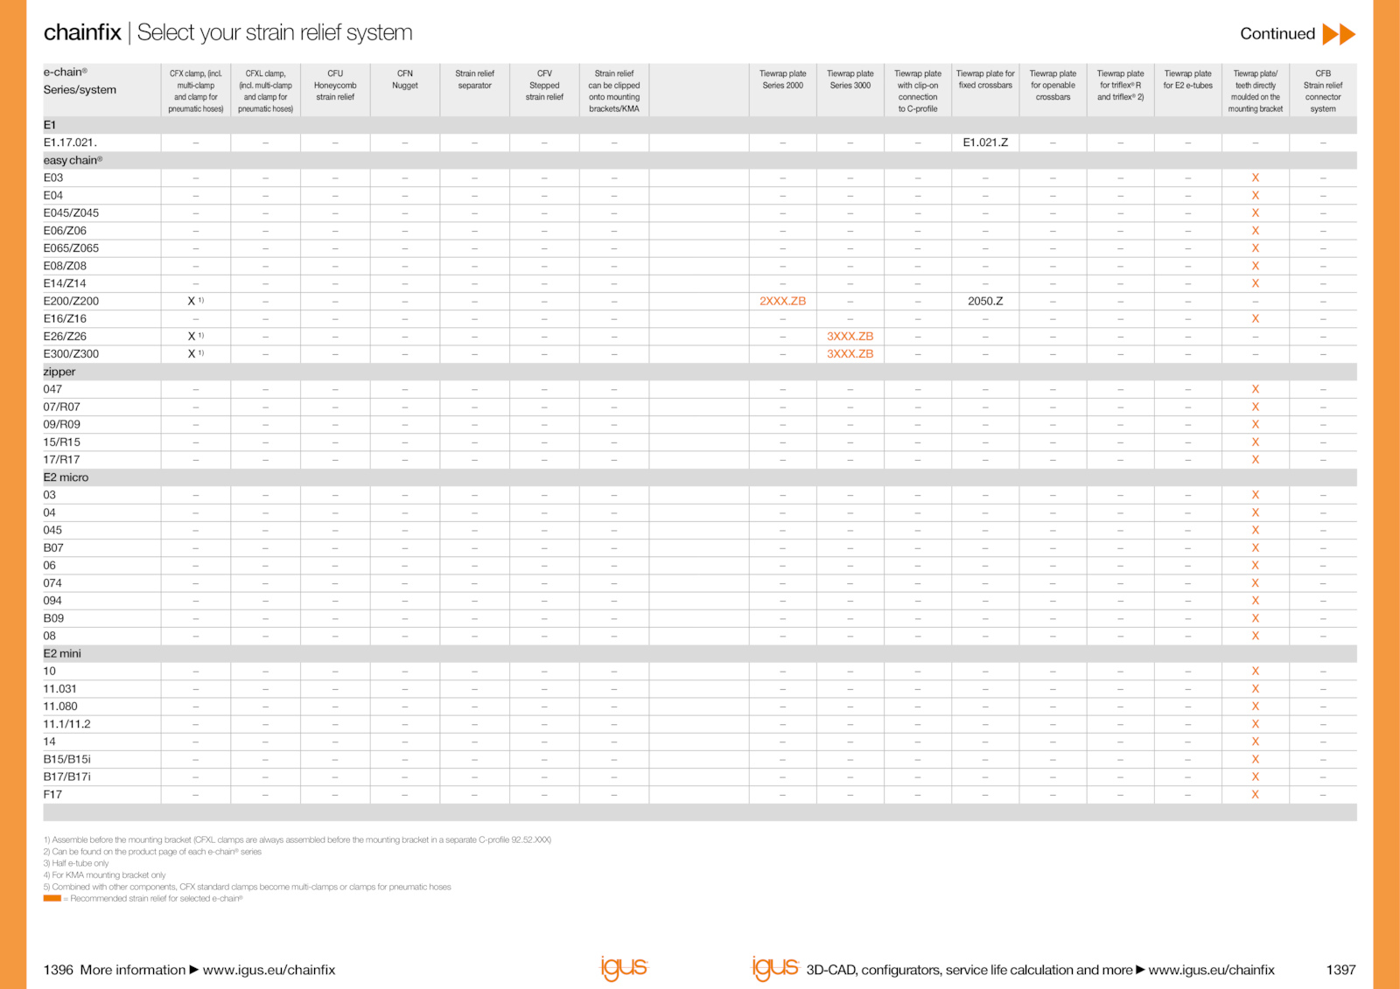Image resolution: width=1400 pixels, height=989 pixels.
Task: Select the 3XXX.ZB cell in E300/Z300 row
Action: (850, 353)
